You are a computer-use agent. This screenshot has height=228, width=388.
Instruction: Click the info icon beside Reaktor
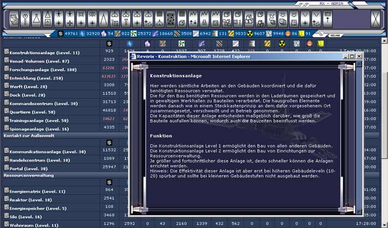click(x=7, y=198)
